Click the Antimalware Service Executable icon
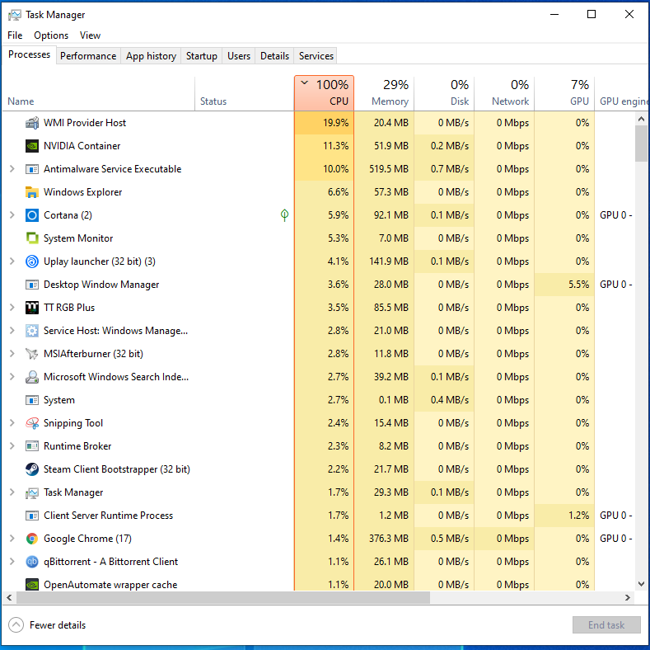 coord(32,169)
